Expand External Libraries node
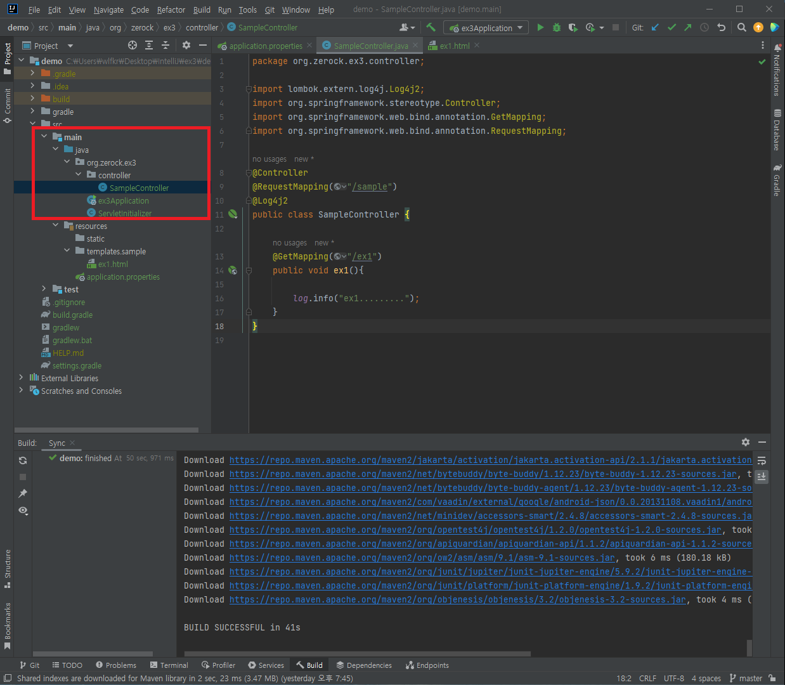The height and width of the screenshot is (685, 785). click(x=21, y=378)
